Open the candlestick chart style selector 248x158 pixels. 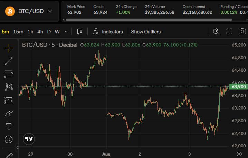click(x=79, y=32)
